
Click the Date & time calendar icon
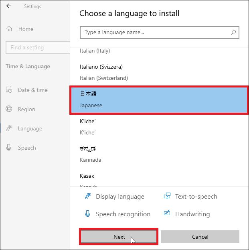pyautogui.click(x=9, y=90)
